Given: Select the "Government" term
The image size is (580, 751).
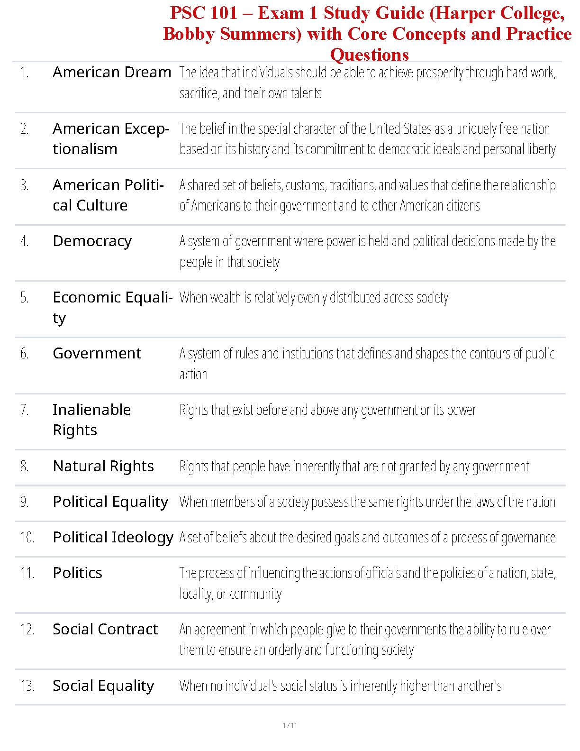Looking at the screenshot, I should tap(97, 354).
